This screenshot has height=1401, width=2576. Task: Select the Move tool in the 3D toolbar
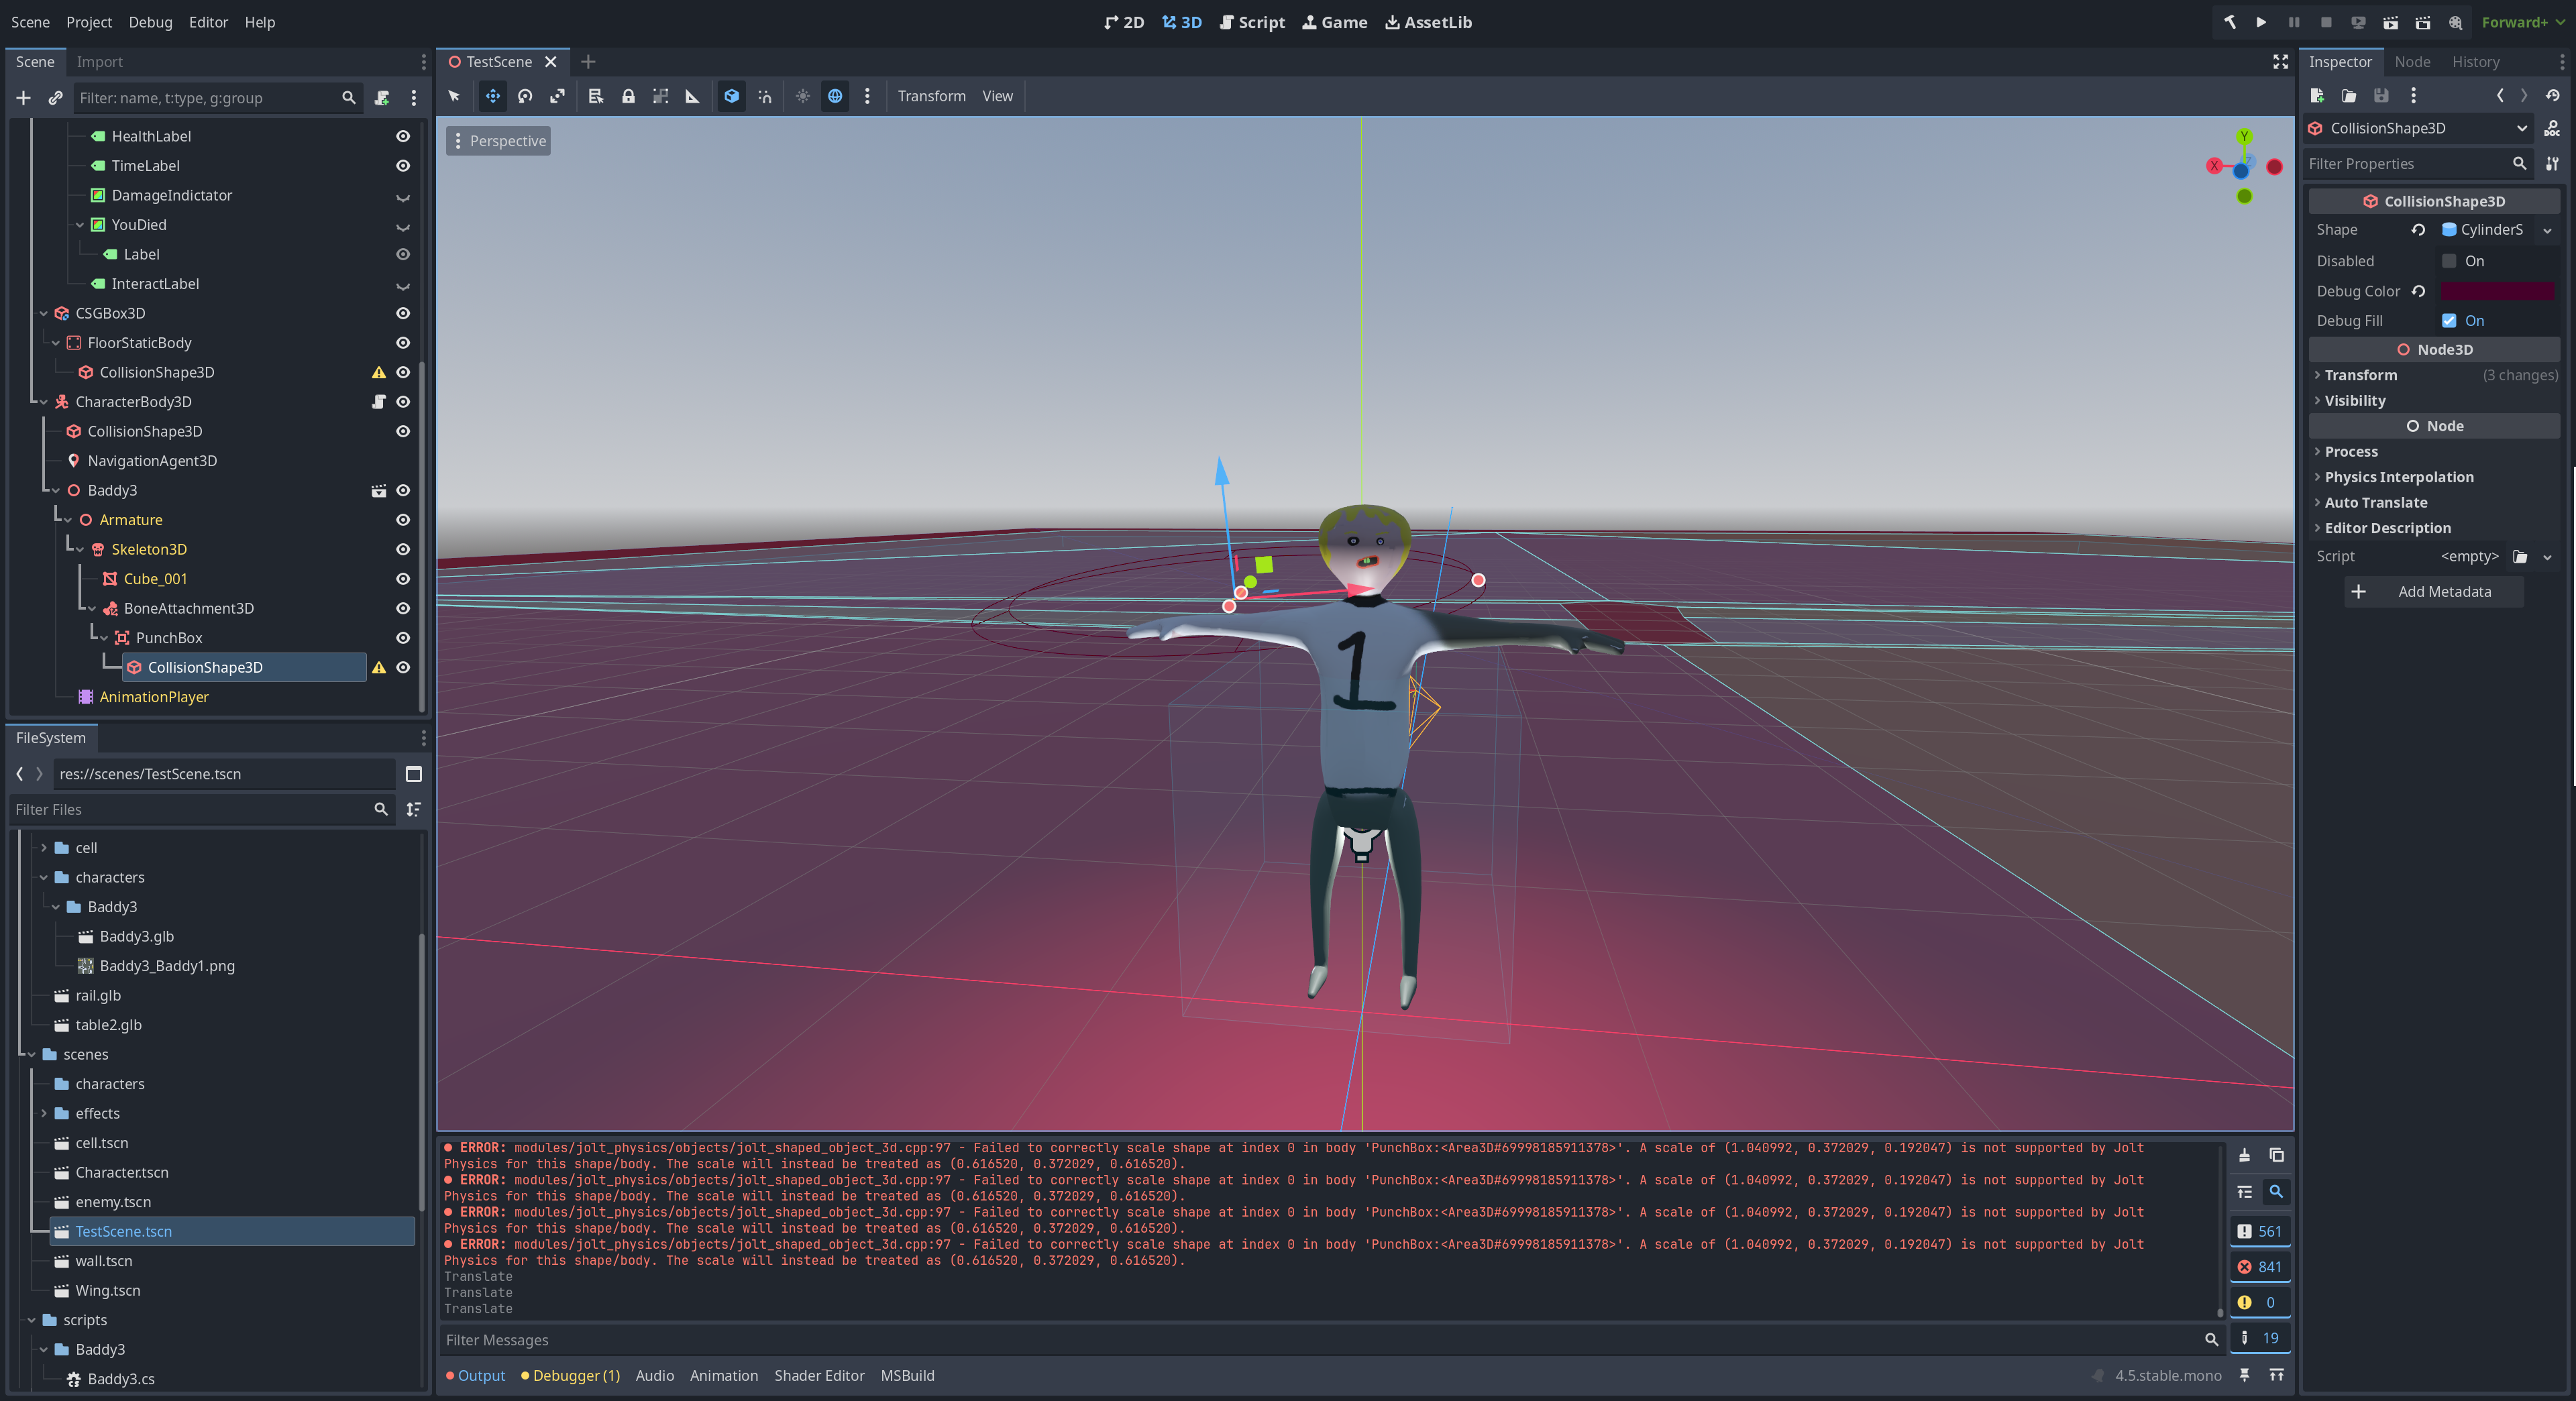tap(492, 96)
